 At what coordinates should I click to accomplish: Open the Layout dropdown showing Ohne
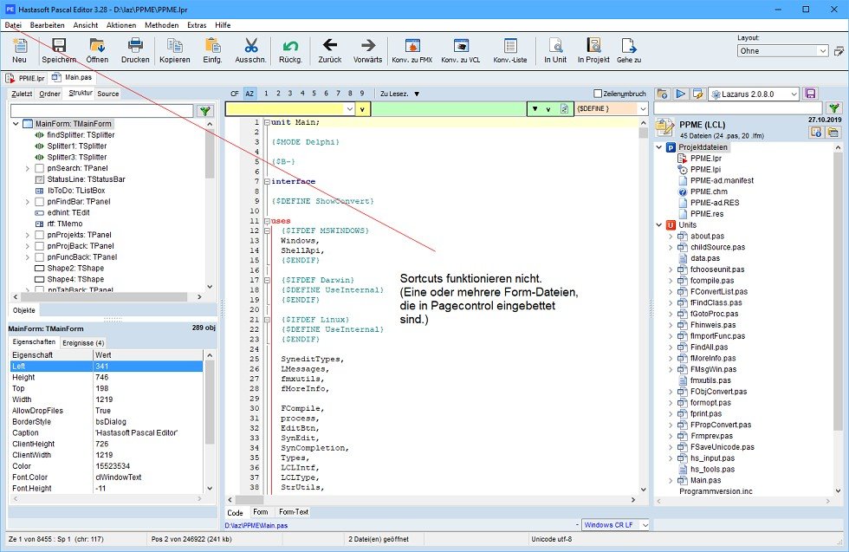(x=782, y=51)
